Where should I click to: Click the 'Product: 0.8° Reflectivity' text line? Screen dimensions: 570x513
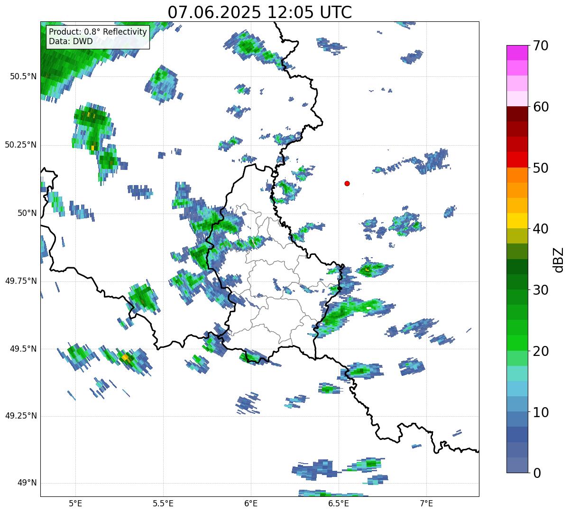click(x=98, y=32)
